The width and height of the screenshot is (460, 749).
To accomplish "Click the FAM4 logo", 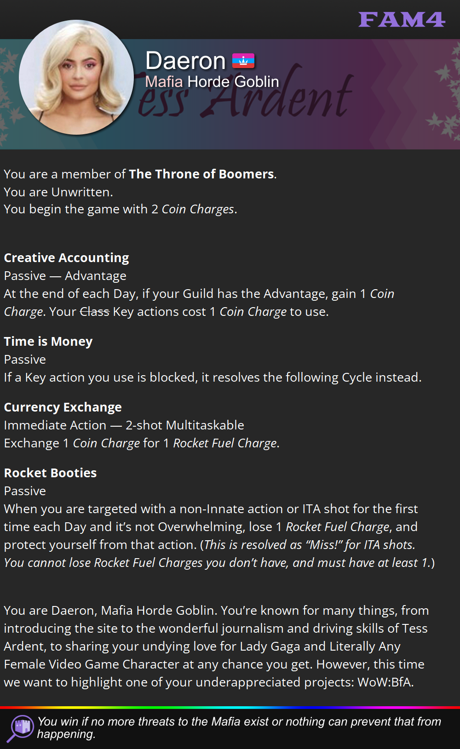I will point(402,20).
